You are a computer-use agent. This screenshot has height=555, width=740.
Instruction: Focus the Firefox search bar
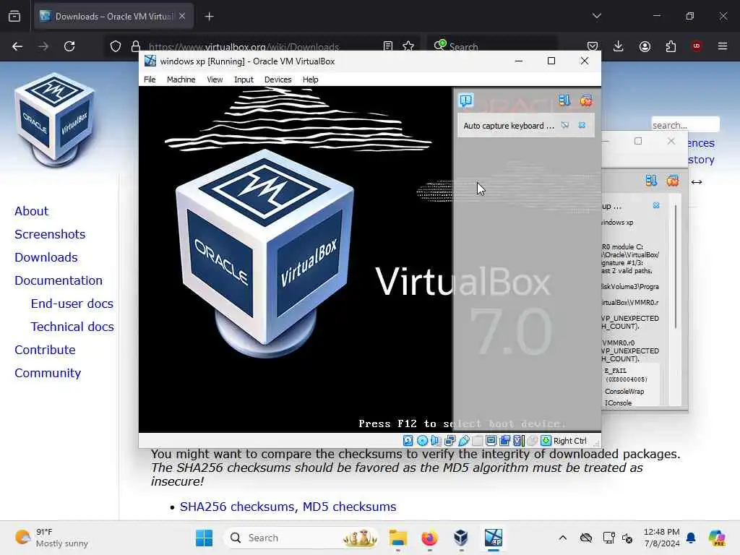point(492,46)
